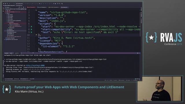Select the Local terminal tab
Screen dimensions: 185x104
tap(11, 53)
